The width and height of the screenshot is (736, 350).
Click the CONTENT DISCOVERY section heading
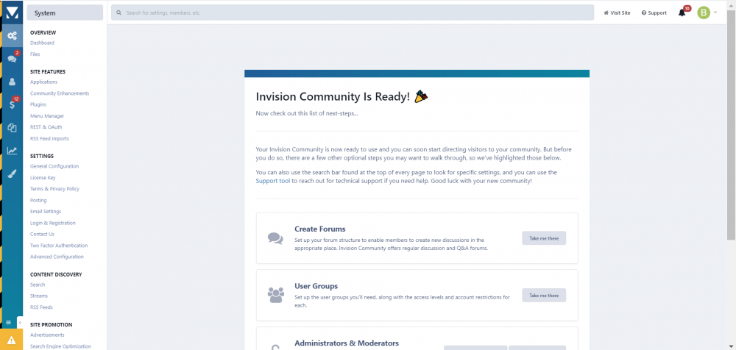pyautogui.click(x=56, y=274)
